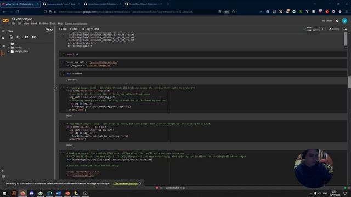Switch to the yolov7_data GitHub tab
The height and width of the screenshot is (197, 351).
(x=61, y=4)
